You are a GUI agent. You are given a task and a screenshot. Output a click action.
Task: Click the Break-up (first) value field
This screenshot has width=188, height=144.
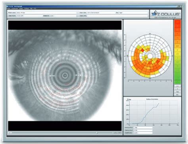point(143,127)
